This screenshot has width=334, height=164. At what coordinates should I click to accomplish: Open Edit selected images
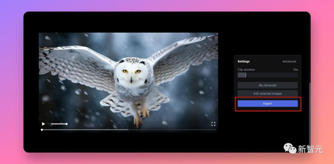[x=268, y=93]
